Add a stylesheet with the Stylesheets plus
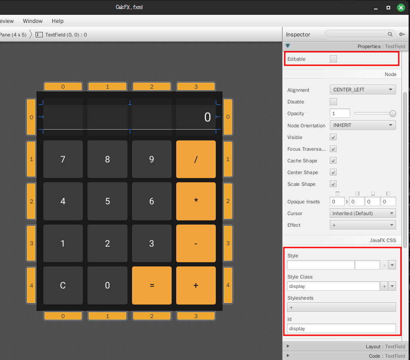 coord(341,307)
